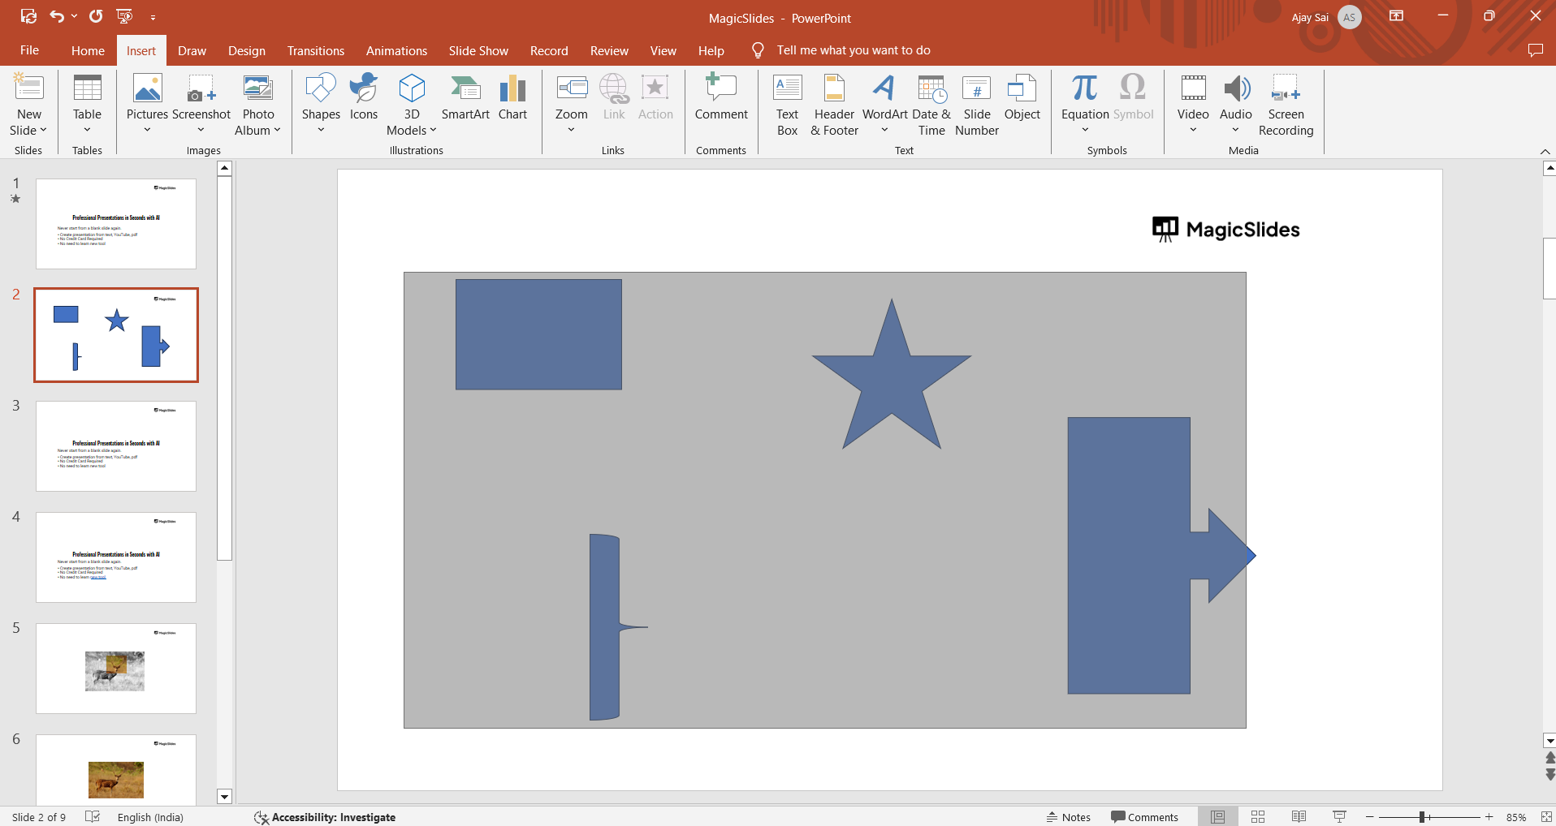The height and width of the screenshot is (826, 1556).
Task: Switch to the Design tab
Action: pyautogui.click(x=246, y=50)
